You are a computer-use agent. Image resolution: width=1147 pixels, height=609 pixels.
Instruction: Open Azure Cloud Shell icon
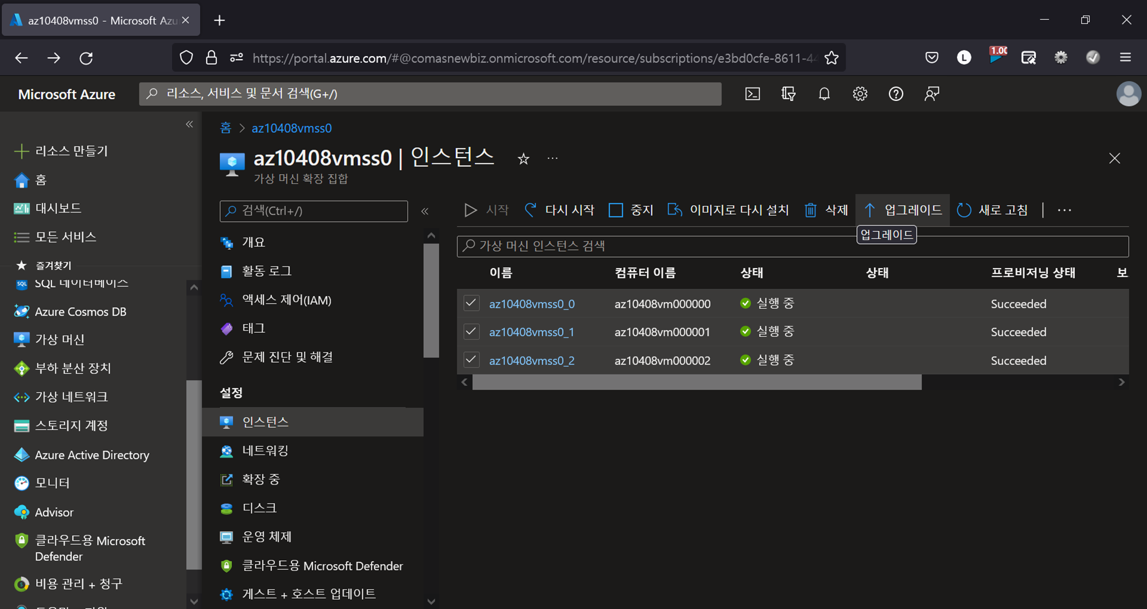pyautogui.click(x=752, y=94)
